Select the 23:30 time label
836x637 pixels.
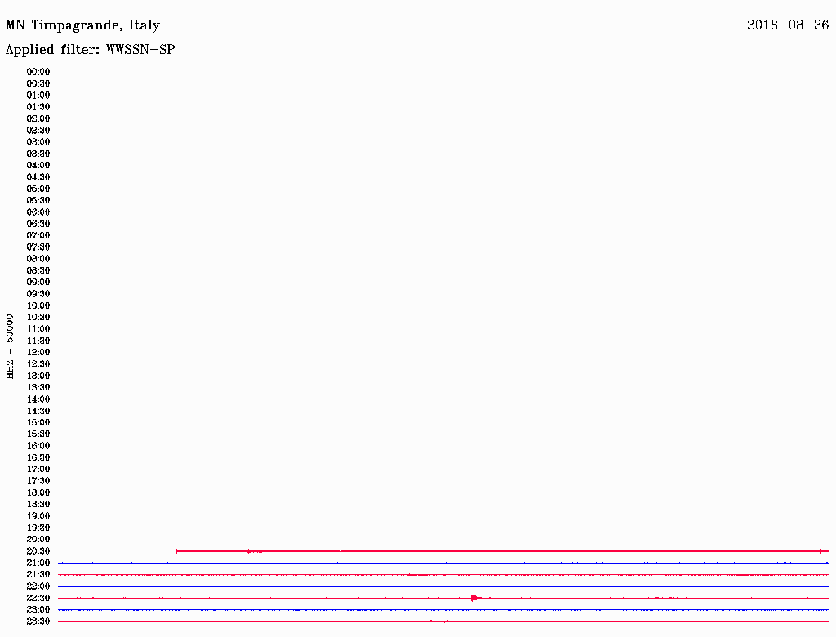pyautogui.click(x=38, y=621)
